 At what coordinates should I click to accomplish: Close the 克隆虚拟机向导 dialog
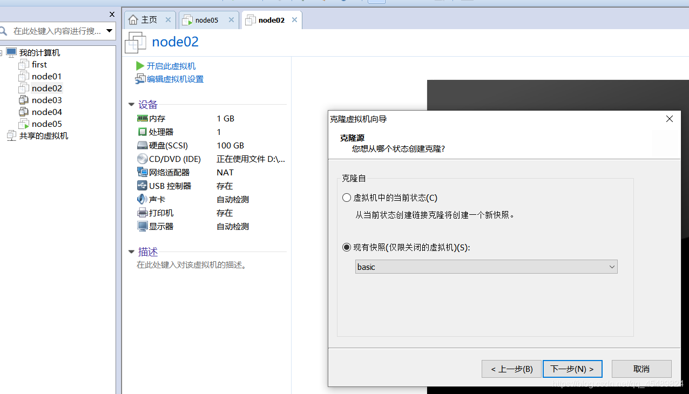[x=670, y=119]
